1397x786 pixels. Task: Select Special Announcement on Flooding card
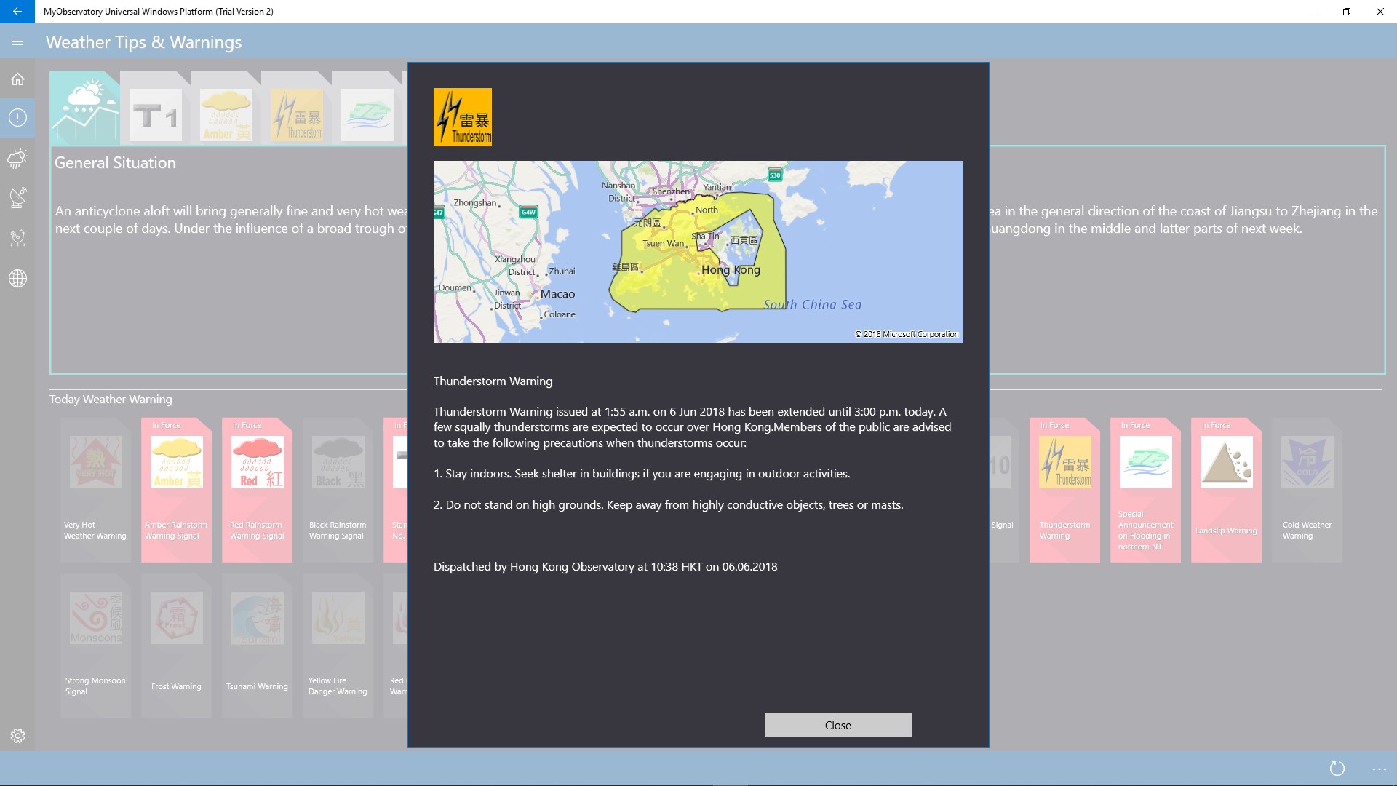(1145, 489)
